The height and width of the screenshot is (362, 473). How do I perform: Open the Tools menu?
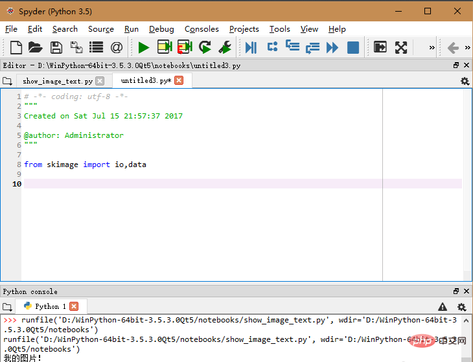point(280,29)
